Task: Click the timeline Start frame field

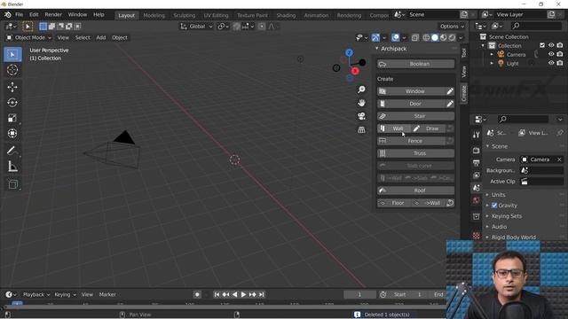Action: pyautogui.click(x=406, y=295)
